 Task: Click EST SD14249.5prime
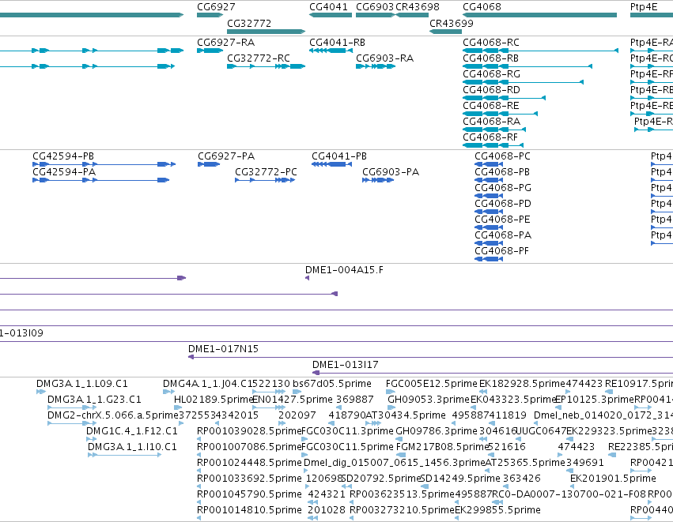pos(425,486)
